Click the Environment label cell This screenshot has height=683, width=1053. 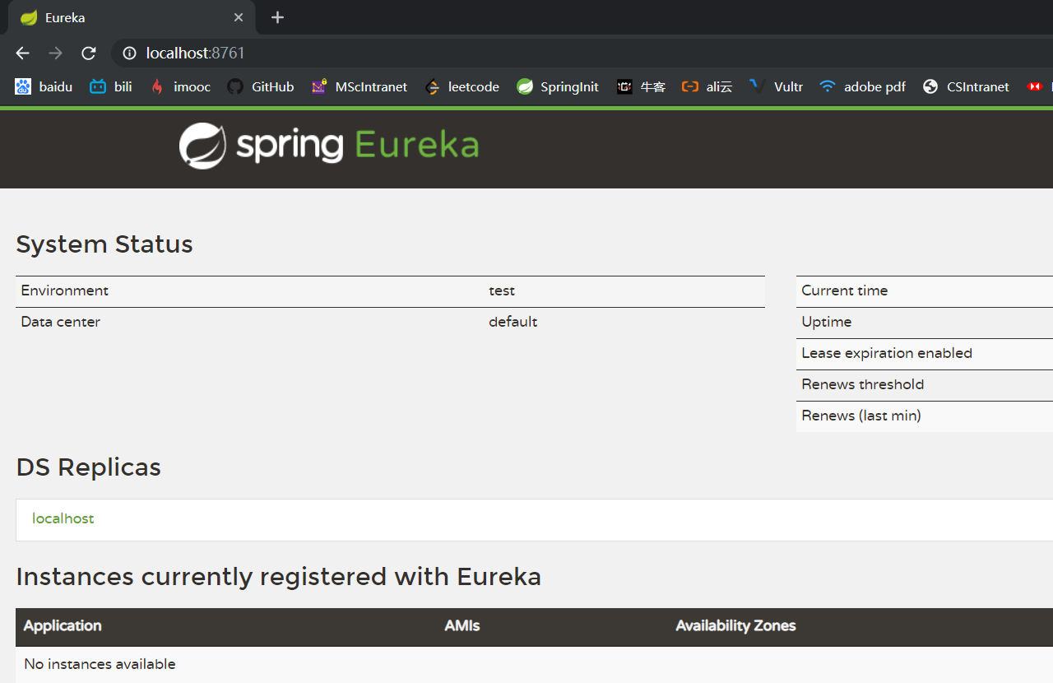[x=65, y=290]
